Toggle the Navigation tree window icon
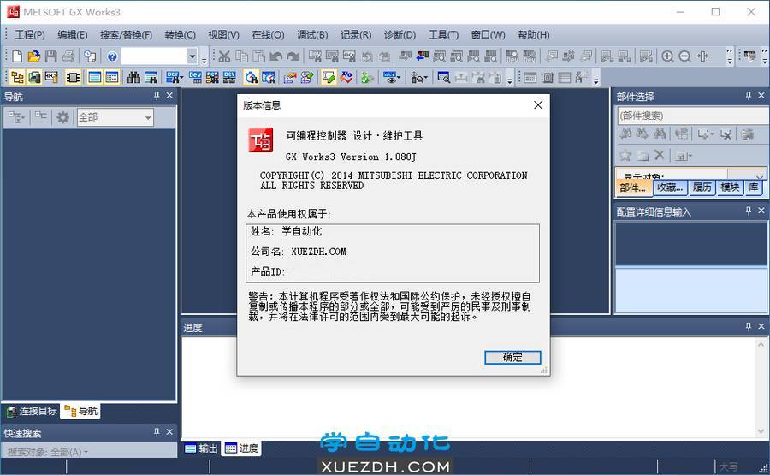 (17, 77)
